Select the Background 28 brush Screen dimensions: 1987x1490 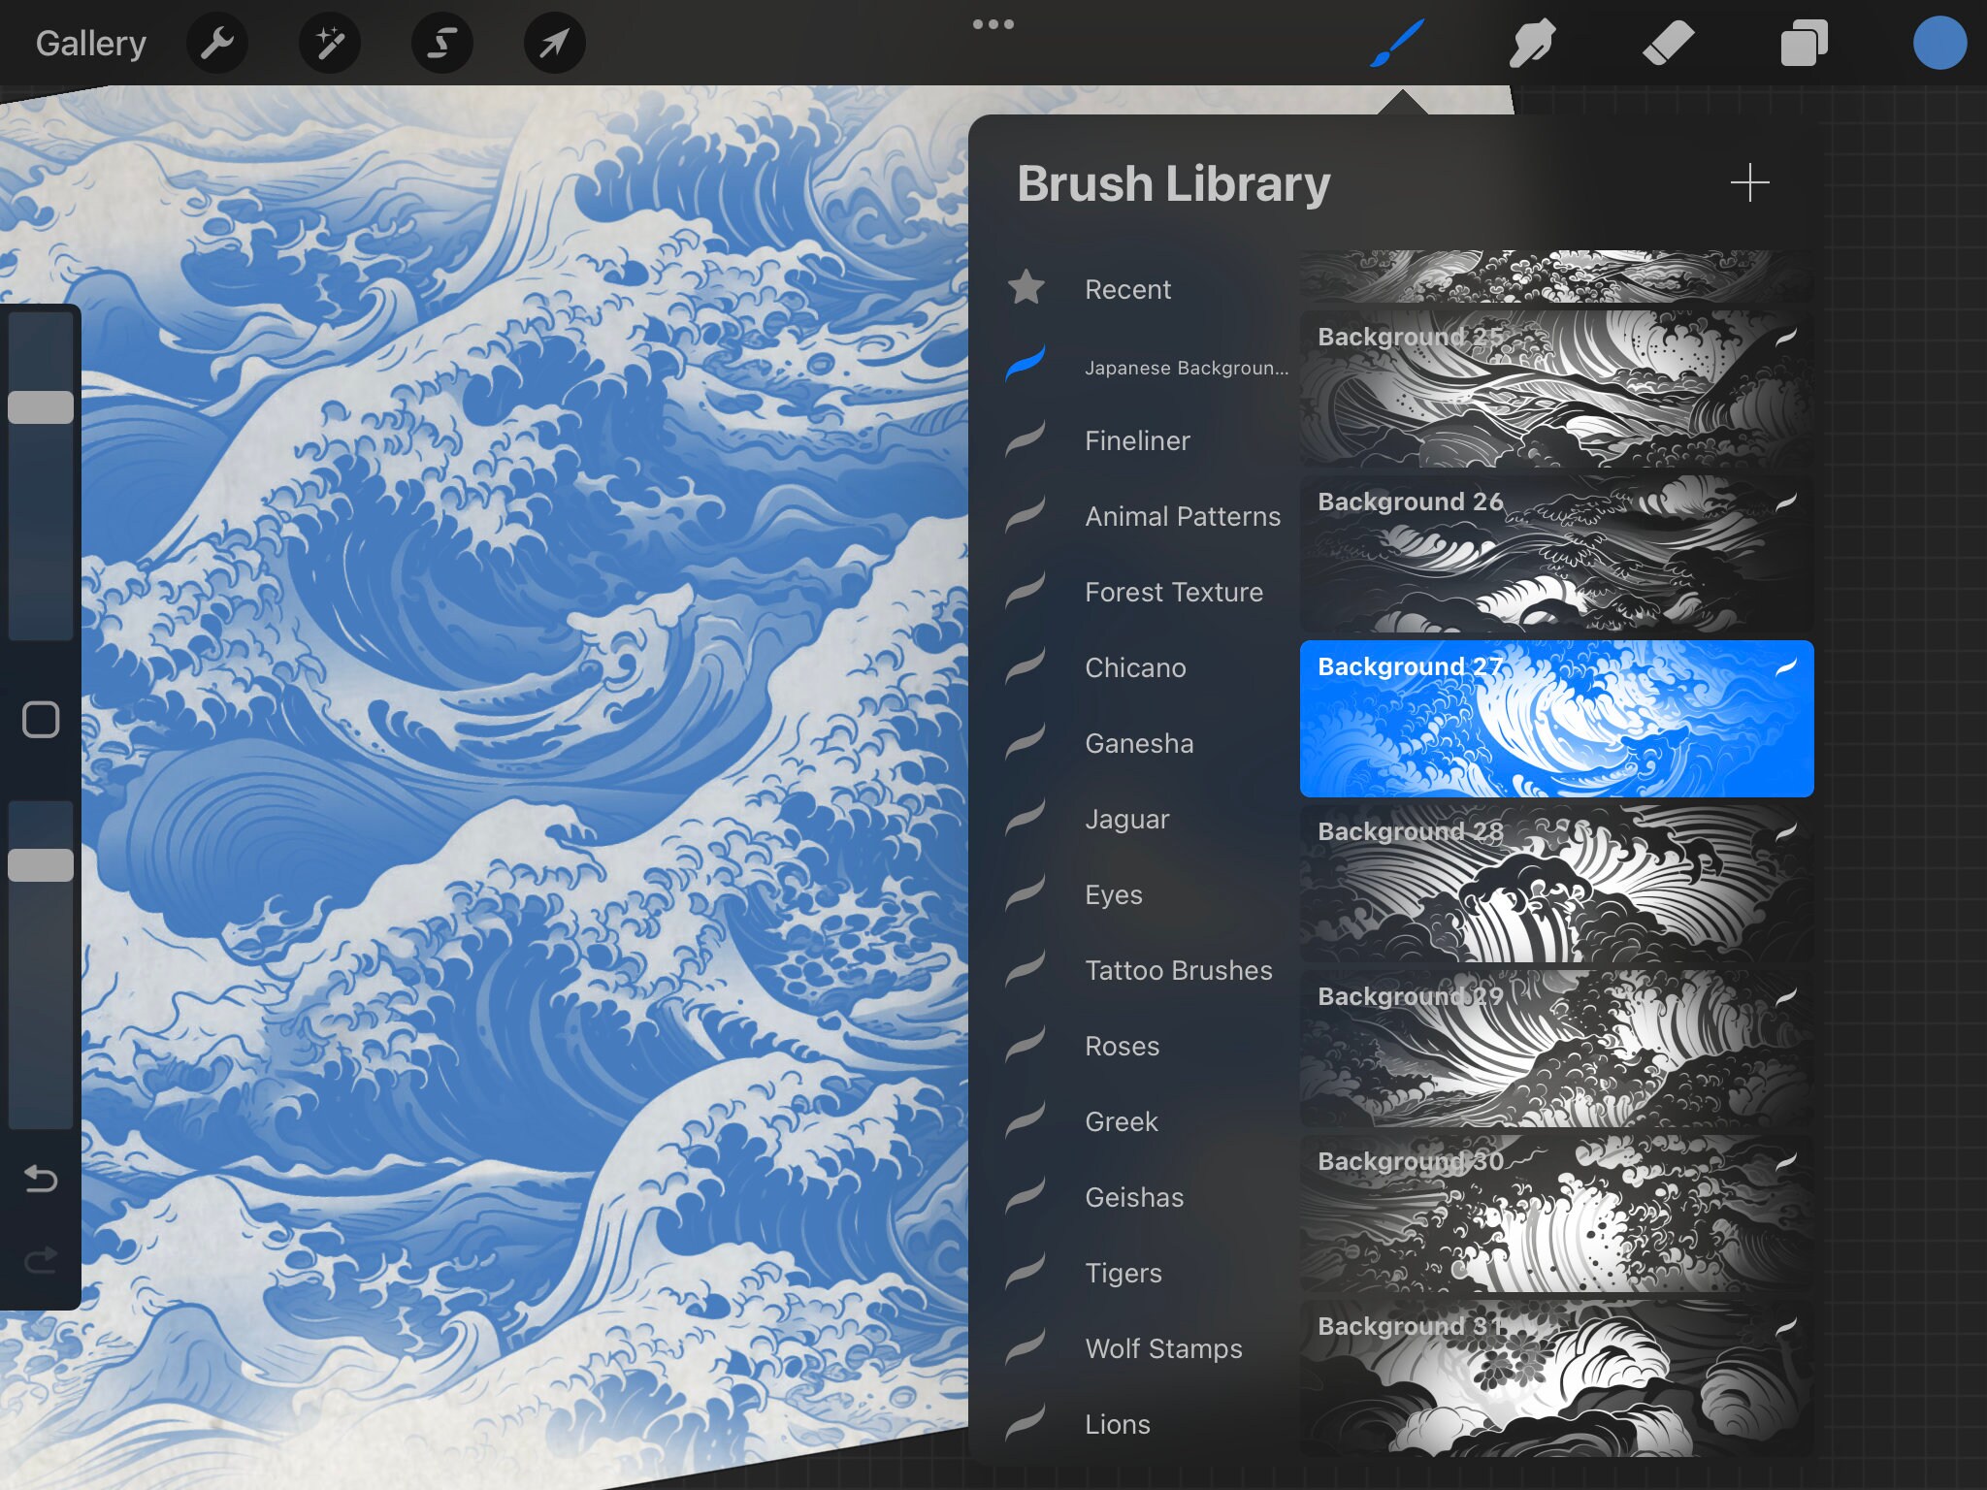click(x=1556, y=884)
